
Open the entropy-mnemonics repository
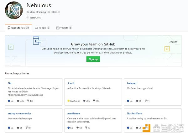coord(19,113)
